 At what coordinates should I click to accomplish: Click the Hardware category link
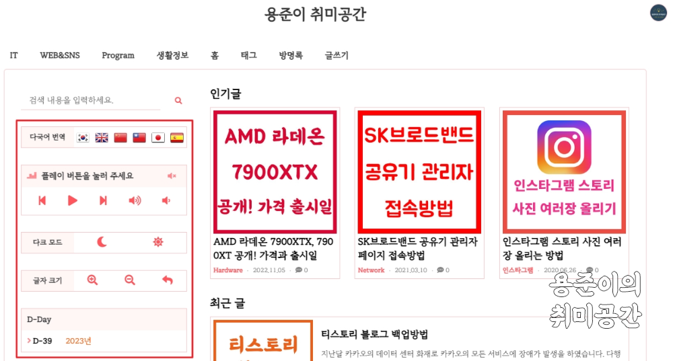[x=228, y=270]
